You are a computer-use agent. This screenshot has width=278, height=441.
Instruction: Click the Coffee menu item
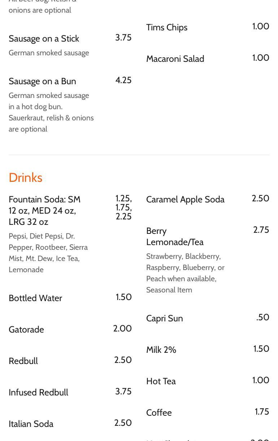click(x=159, y=413)
